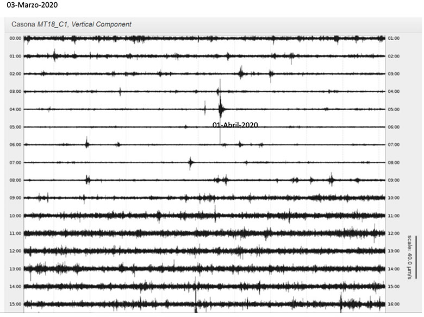Select the 09:00 left time label
Screen dimensions: 424x317
(x=15, y=198)
